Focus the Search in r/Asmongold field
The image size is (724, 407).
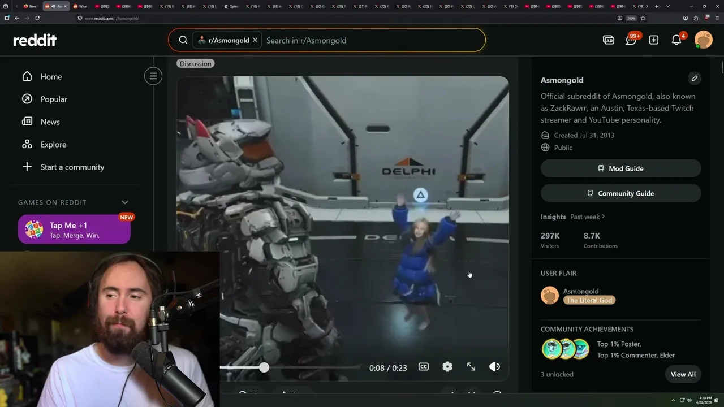coord(373,40)
